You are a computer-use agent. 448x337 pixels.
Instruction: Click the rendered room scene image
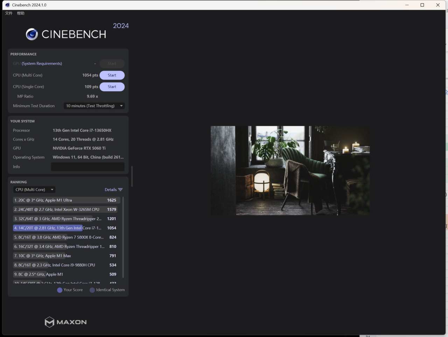290,171
